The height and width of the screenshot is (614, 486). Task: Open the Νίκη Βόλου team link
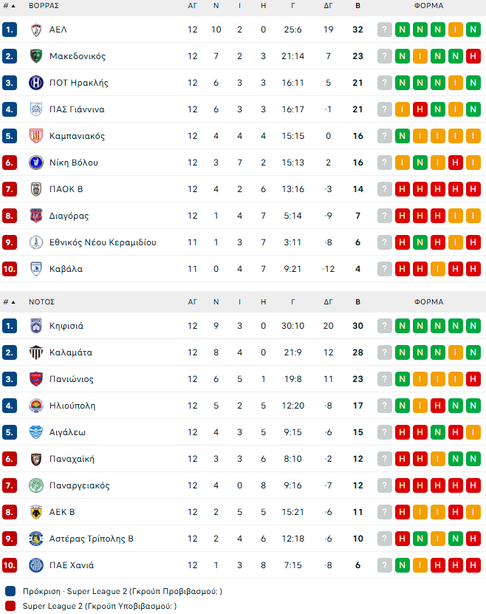point(73,163)
